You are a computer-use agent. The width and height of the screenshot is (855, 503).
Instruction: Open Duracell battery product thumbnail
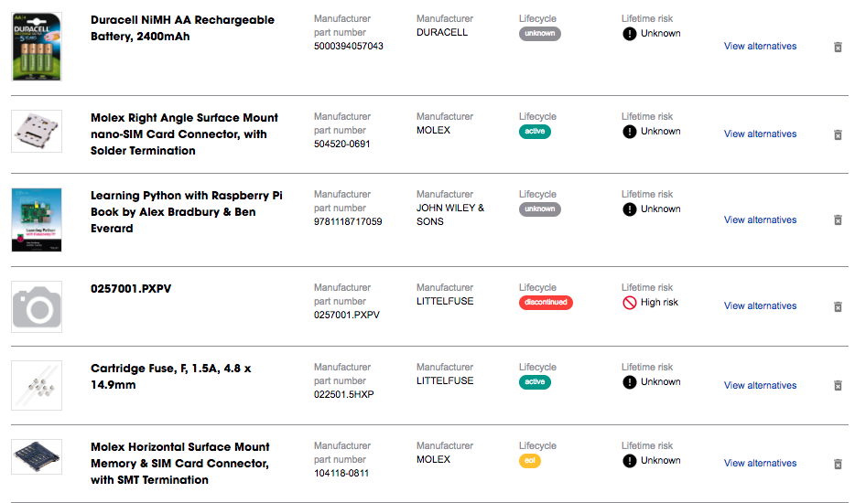click(x=37, y=47)
